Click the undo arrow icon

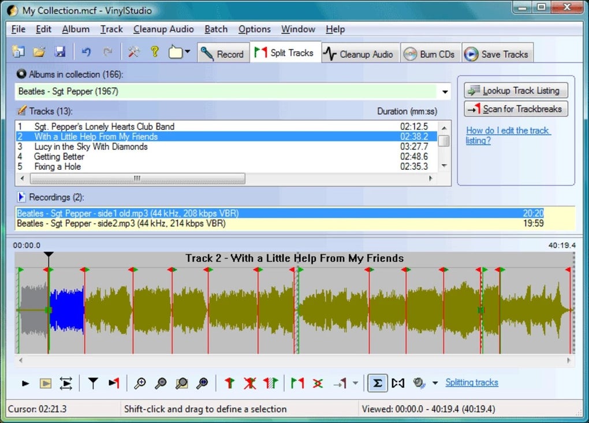click(85, 51)
